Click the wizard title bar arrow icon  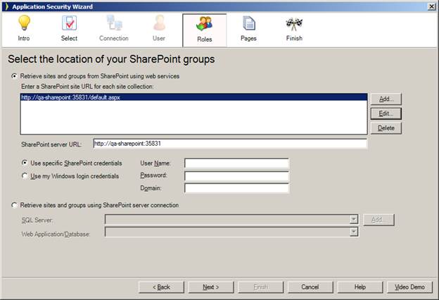(x=7, y=6)
